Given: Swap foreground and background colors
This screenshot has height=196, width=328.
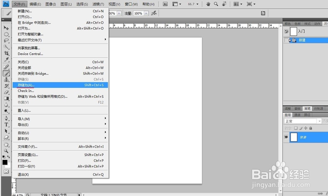Looking at the screenshot, I should point(9,157).
